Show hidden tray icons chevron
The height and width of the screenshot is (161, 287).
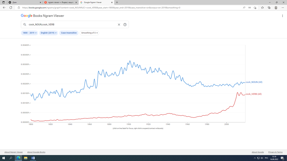pyautogui.click(x=255, y=158)
